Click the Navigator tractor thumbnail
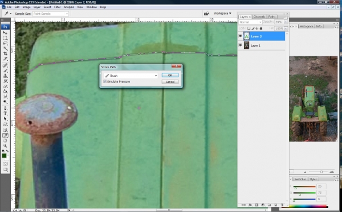The width and height of the screenshot is (342, 212). pyautogui.click(x=313, y=99)
